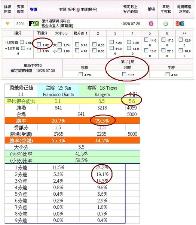
Task: Click the 讓分 column header
Action: pos(18,33)
